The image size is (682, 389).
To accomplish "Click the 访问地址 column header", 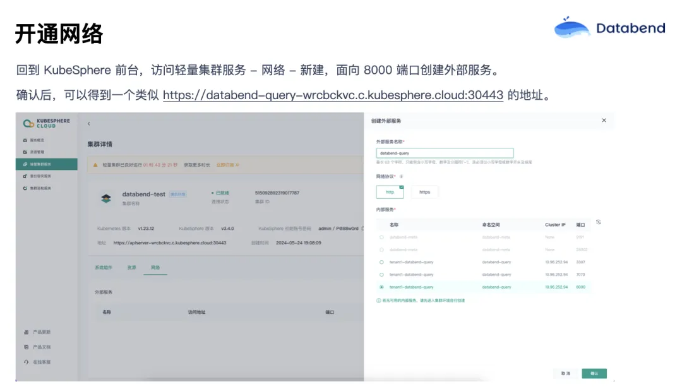I will click(196, 313).
